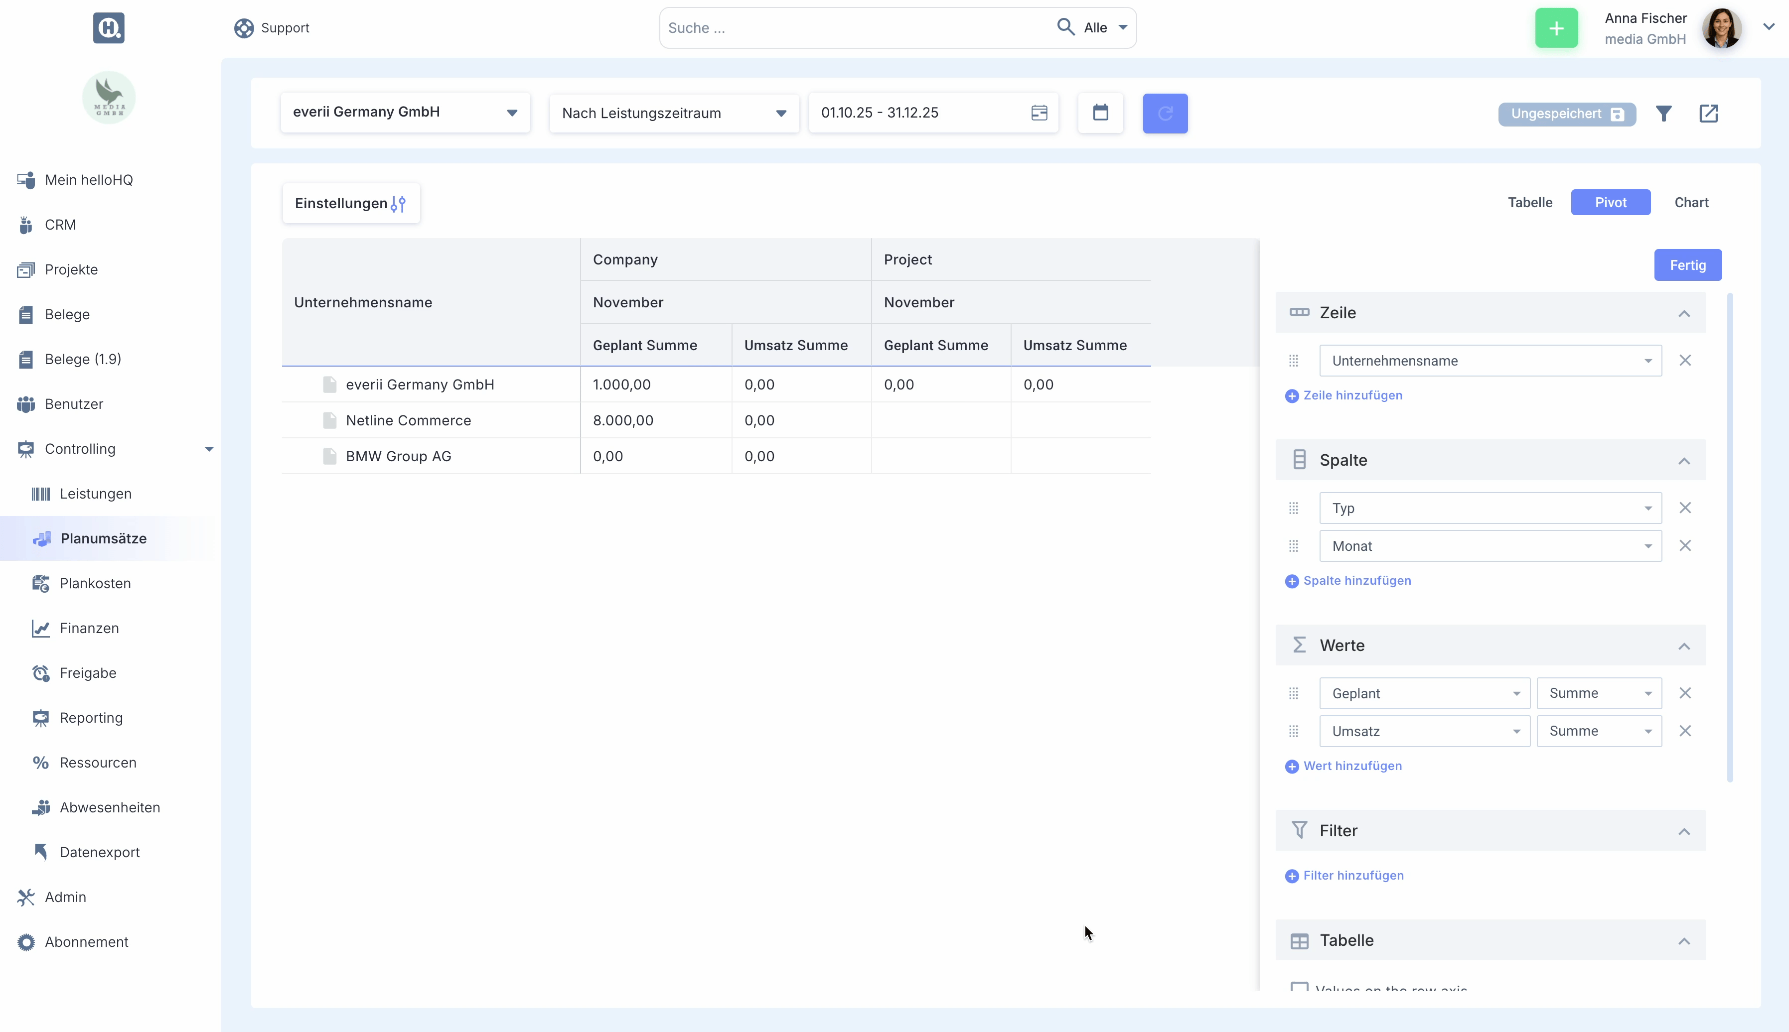Click the Spalte hinzufügen link
1789x1032 pixels.
[x=1356, y=581]
